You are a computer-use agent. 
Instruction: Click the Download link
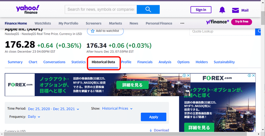pos(161,130)
